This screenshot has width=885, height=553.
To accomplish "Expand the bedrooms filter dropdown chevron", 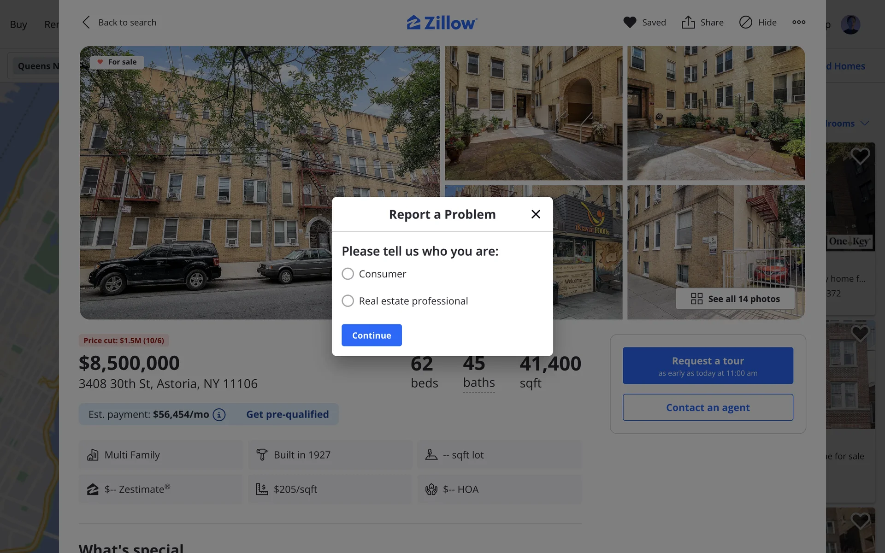I will point(865,123).
